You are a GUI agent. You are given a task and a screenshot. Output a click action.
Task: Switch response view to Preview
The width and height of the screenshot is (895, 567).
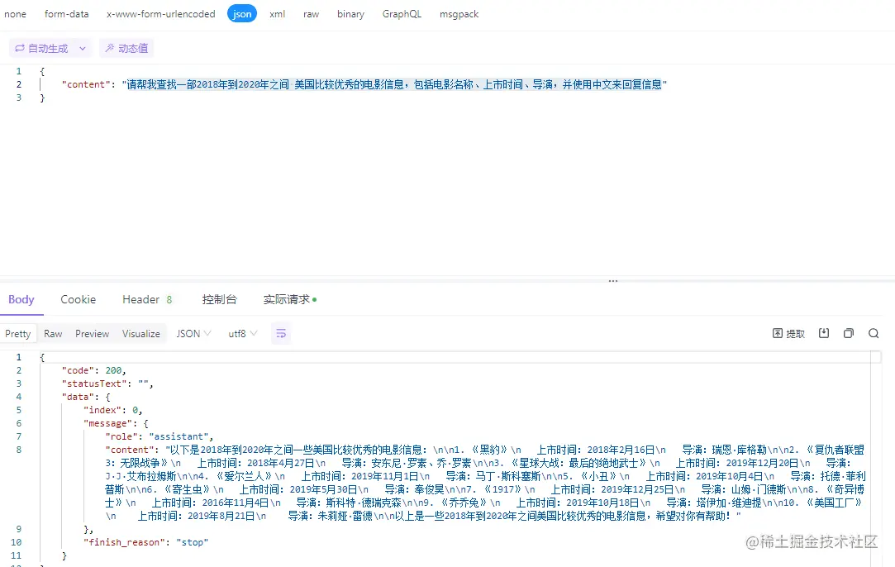click(92, 333)
